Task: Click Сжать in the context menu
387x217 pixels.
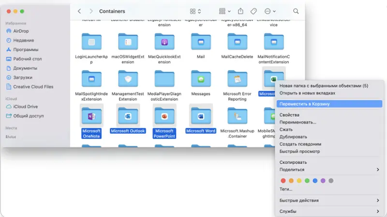Action: tap(286, 129)
